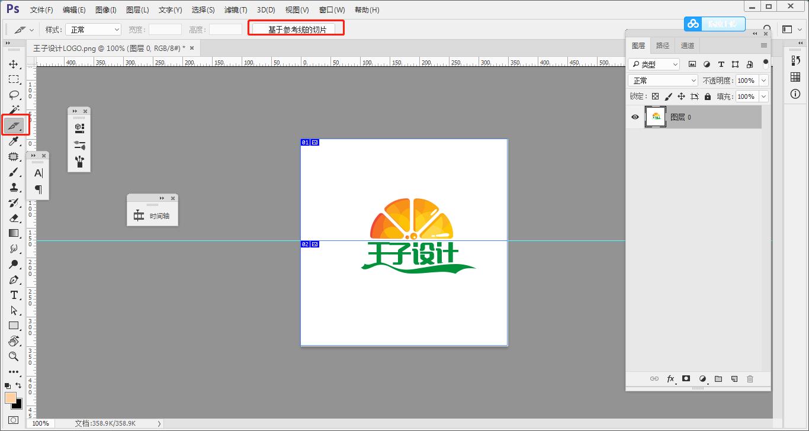Select the Rectangular Marquee tool

click(x=14, y=79)
